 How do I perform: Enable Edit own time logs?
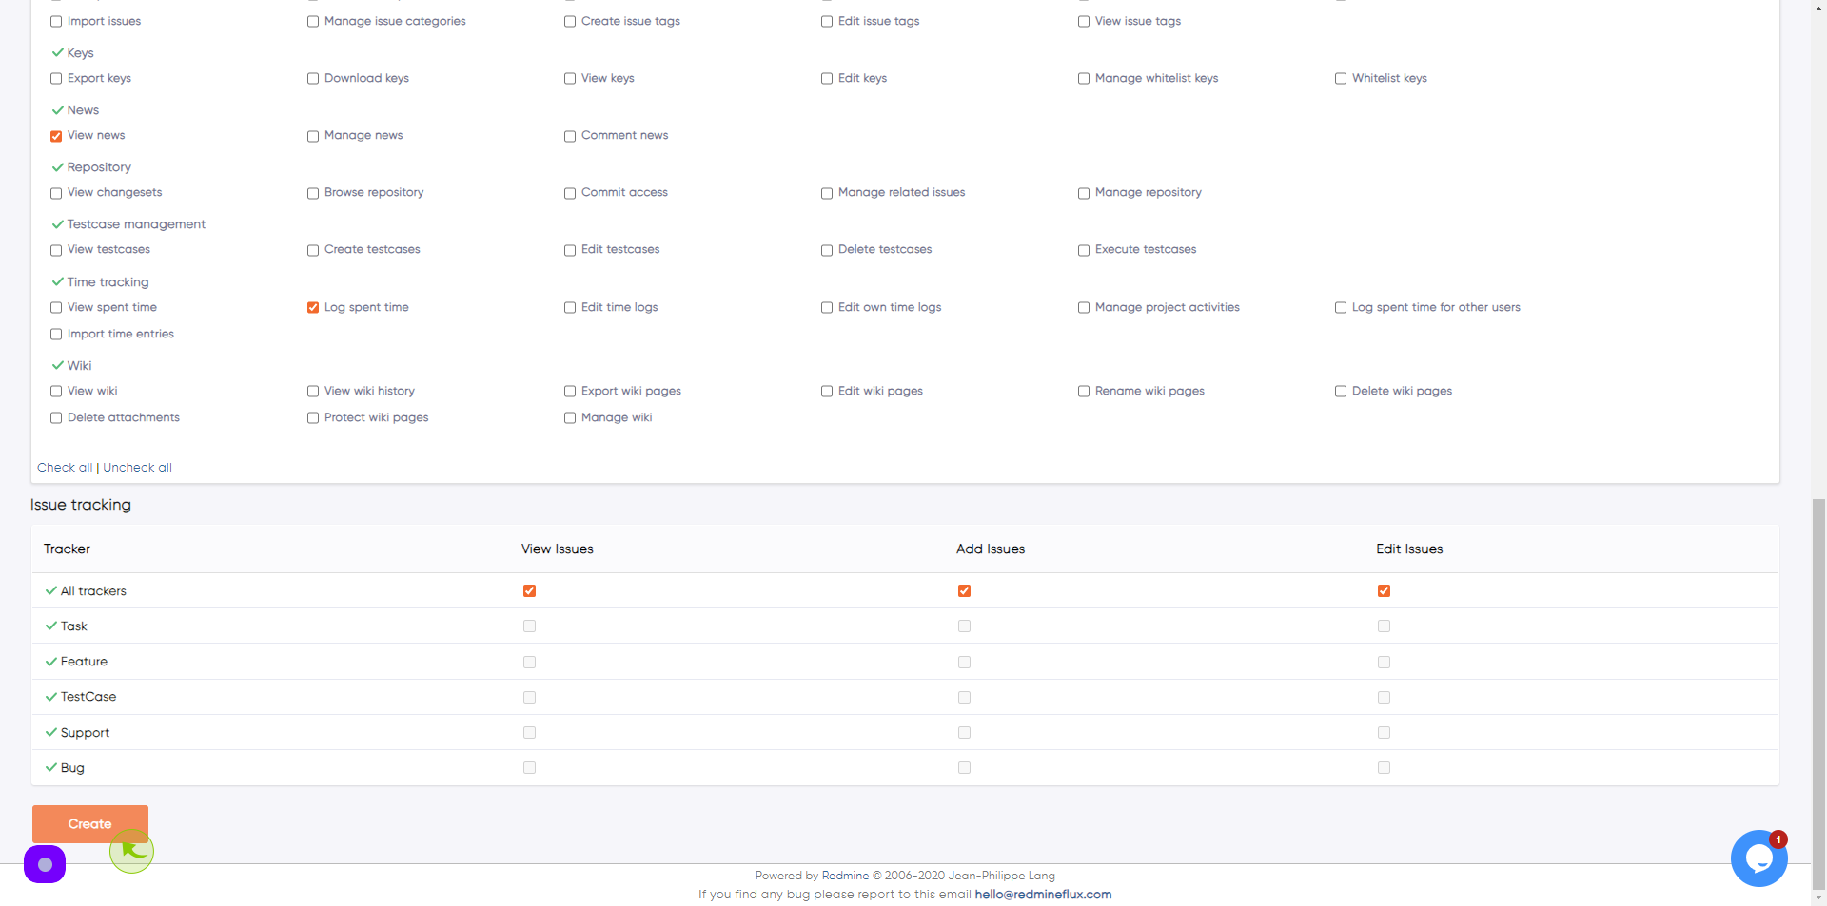click(x=827, y=307)
